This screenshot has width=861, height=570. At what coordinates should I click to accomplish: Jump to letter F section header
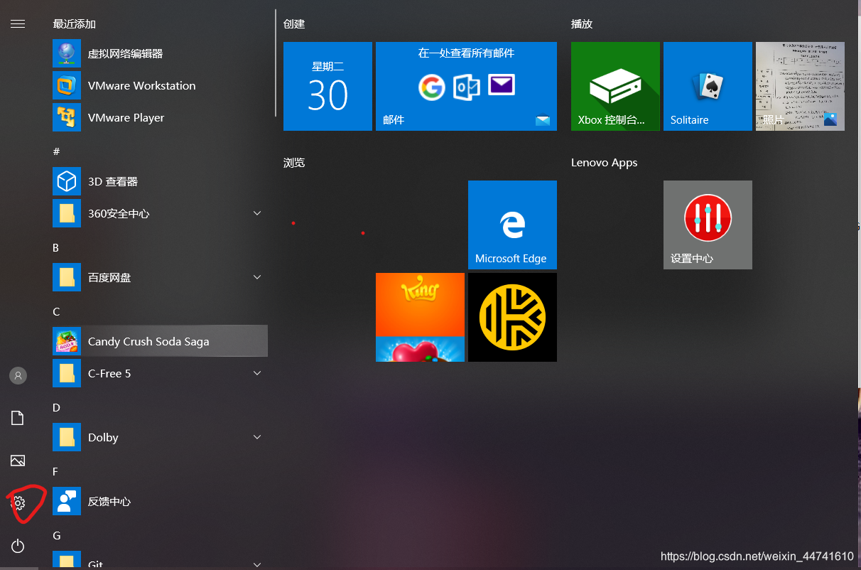[56, 471]
